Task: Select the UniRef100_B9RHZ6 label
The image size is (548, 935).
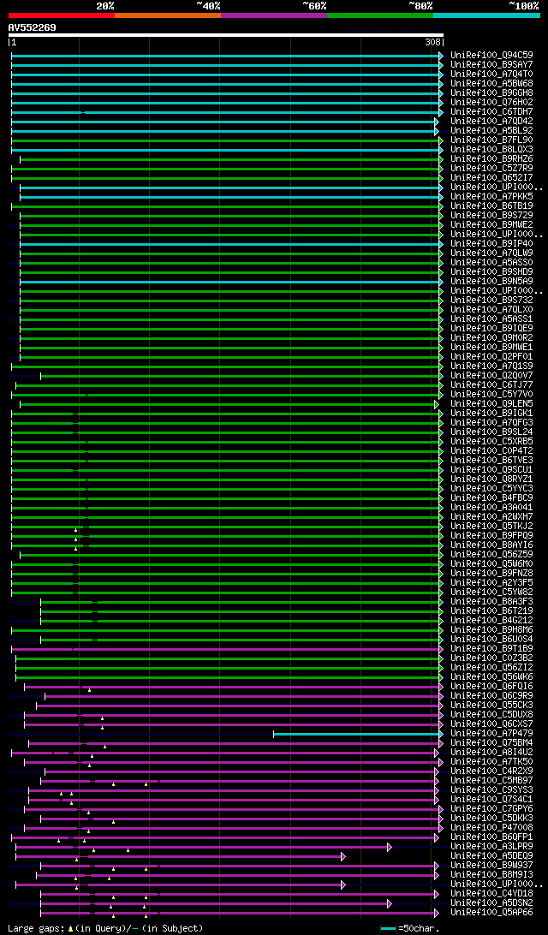Action: pos(492,158)
